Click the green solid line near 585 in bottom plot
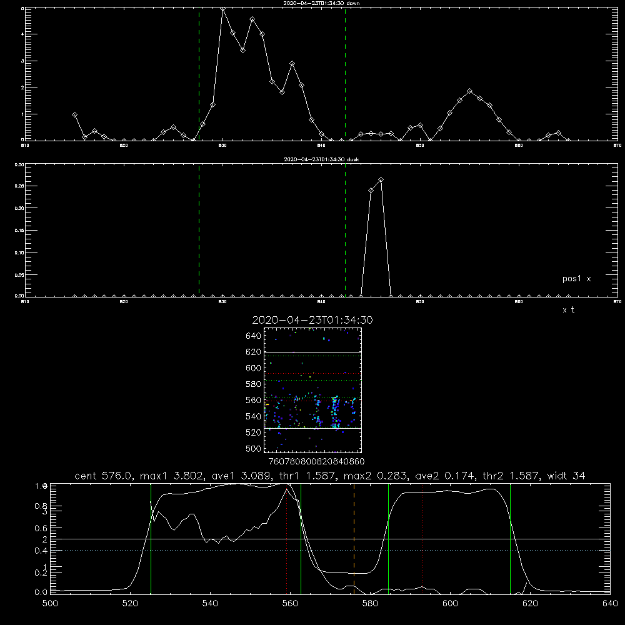The height and width of the screenshot is (625, 625). [x=388, y=539]
